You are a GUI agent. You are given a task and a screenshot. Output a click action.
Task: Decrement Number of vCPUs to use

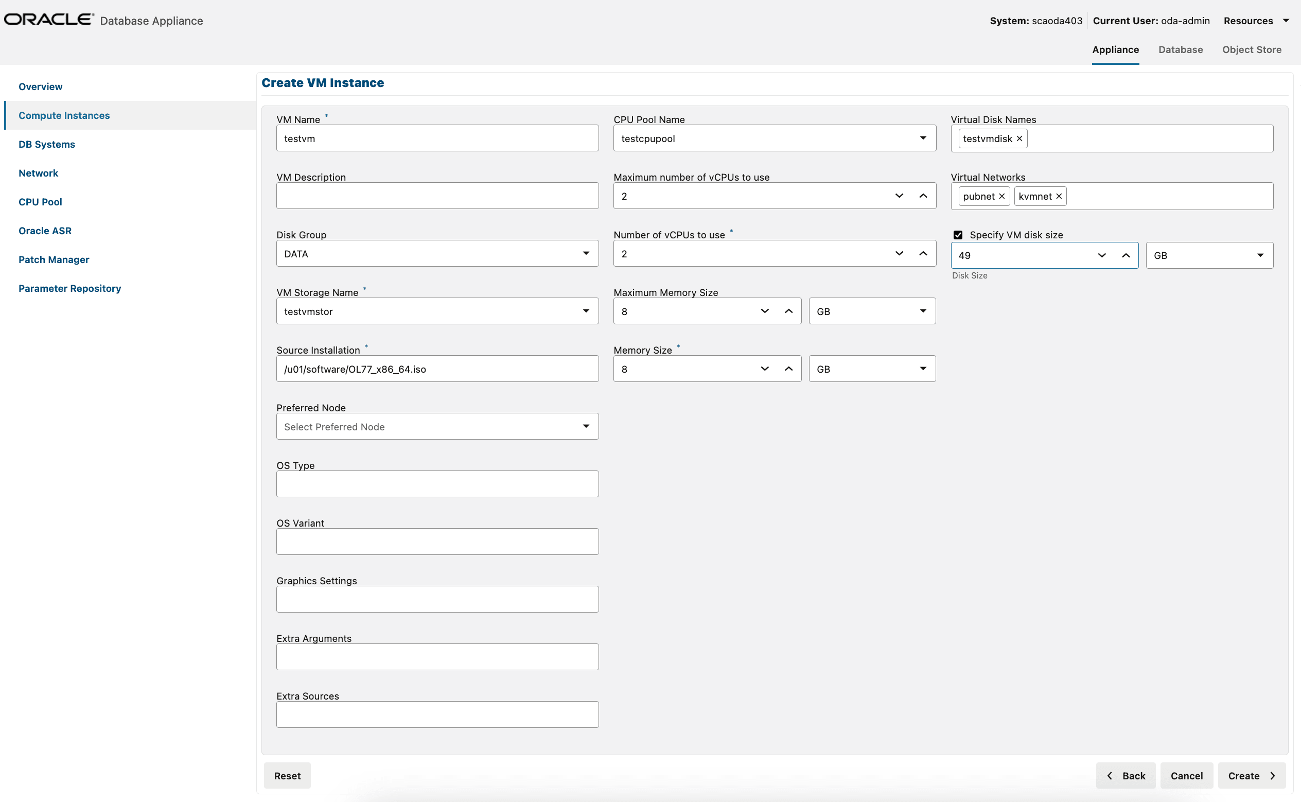click(899, 254)
